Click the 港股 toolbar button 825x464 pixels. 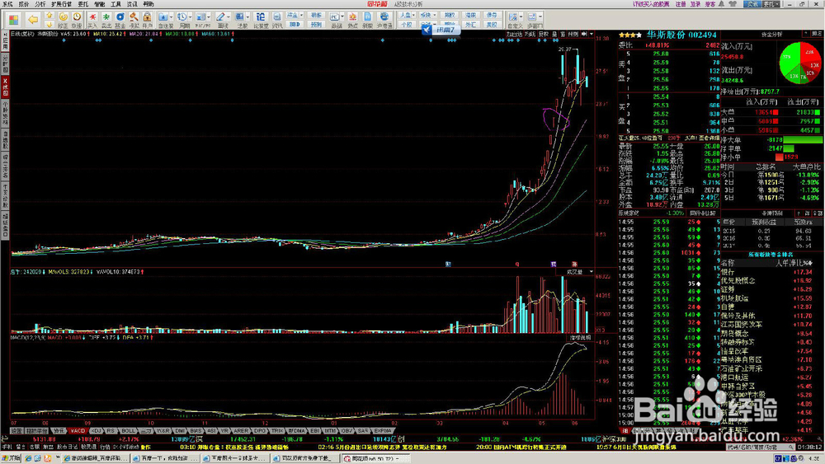[470, 15]
